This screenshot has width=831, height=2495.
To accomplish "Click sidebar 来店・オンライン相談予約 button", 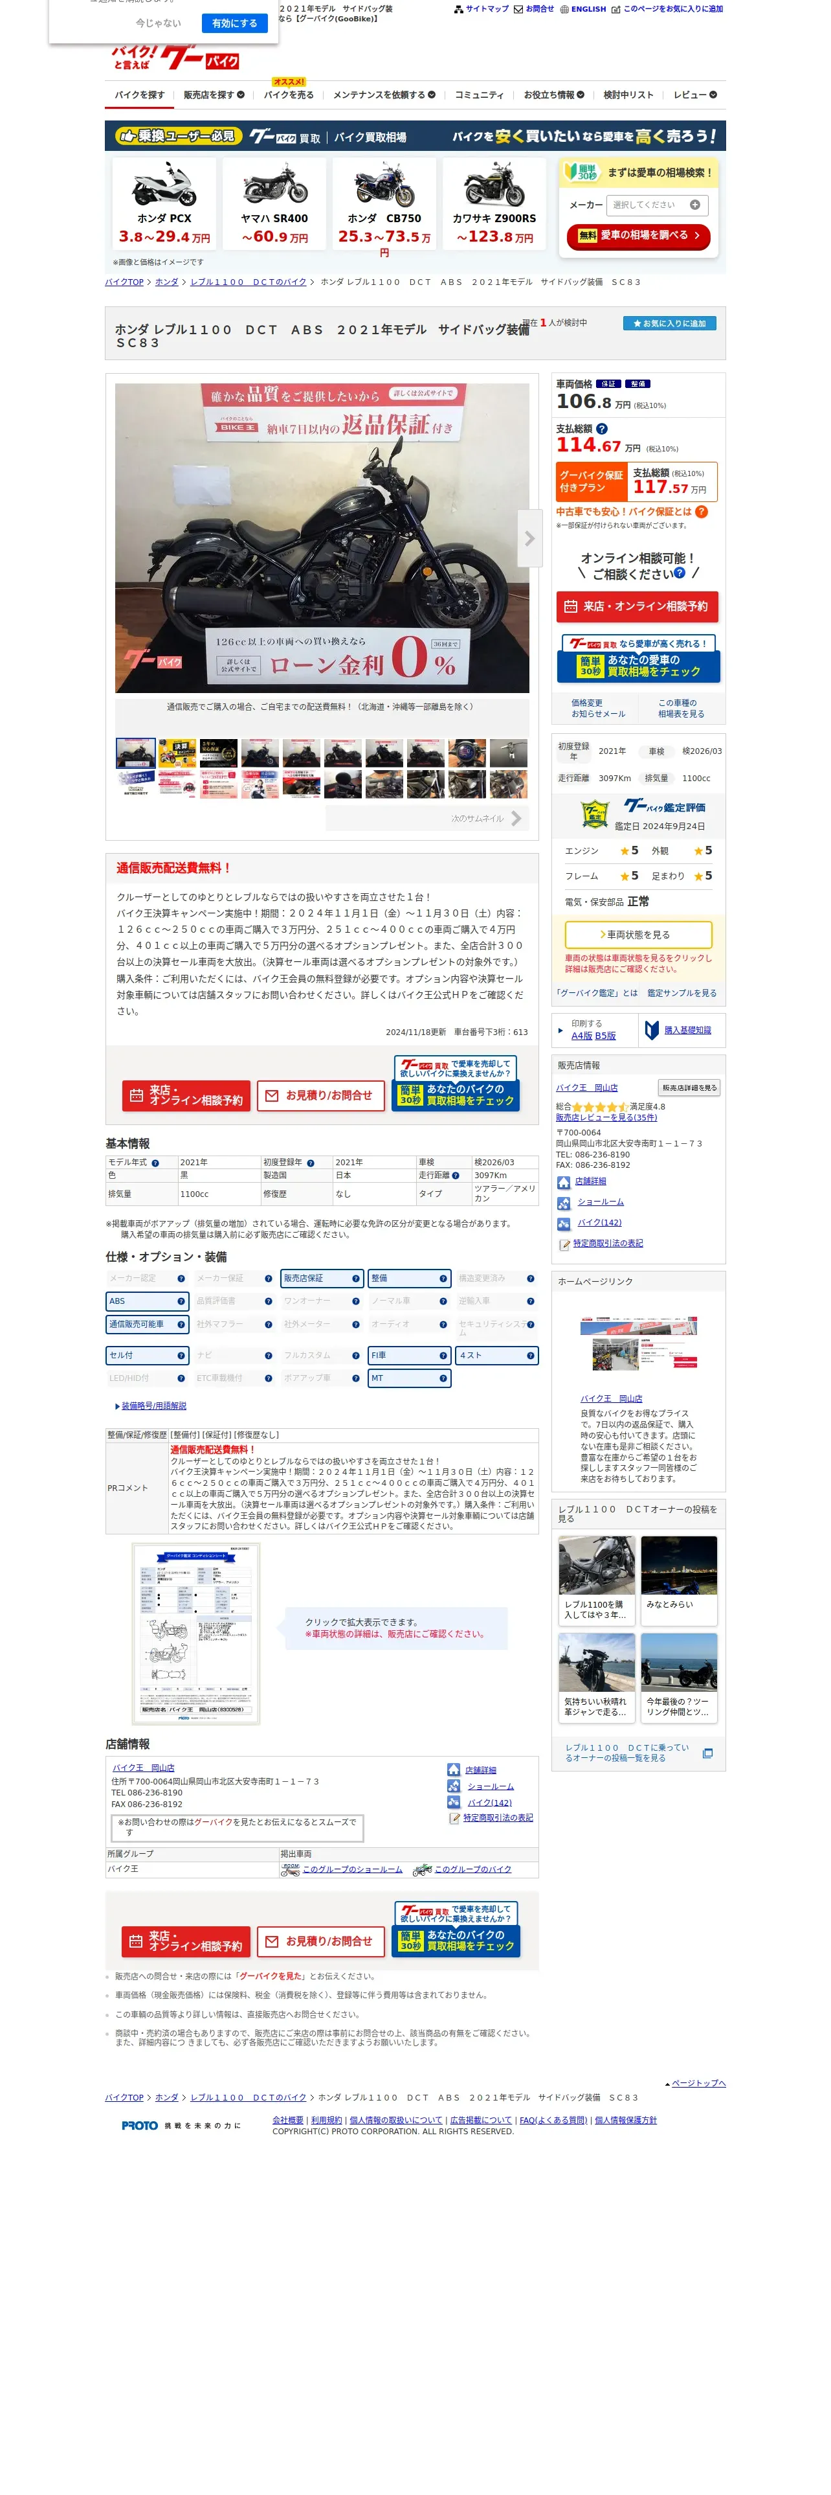I will coord(637,606).
